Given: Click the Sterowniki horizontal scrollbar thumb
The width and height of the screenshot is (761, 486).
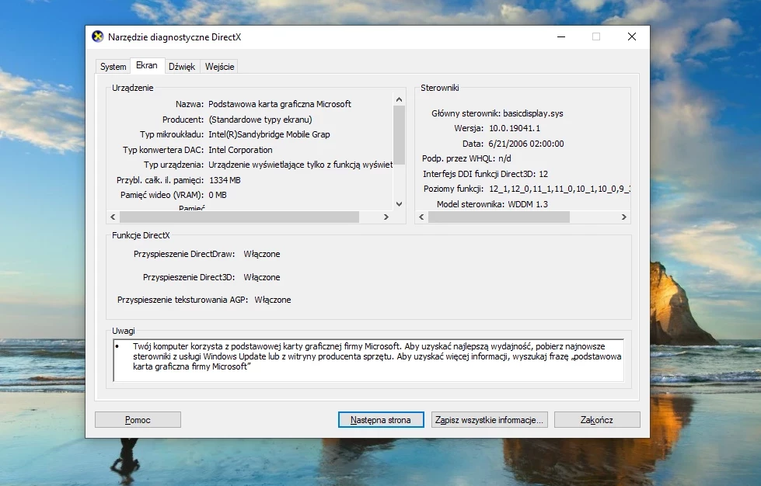Looking at the screenshot, I should click(499, 217).
